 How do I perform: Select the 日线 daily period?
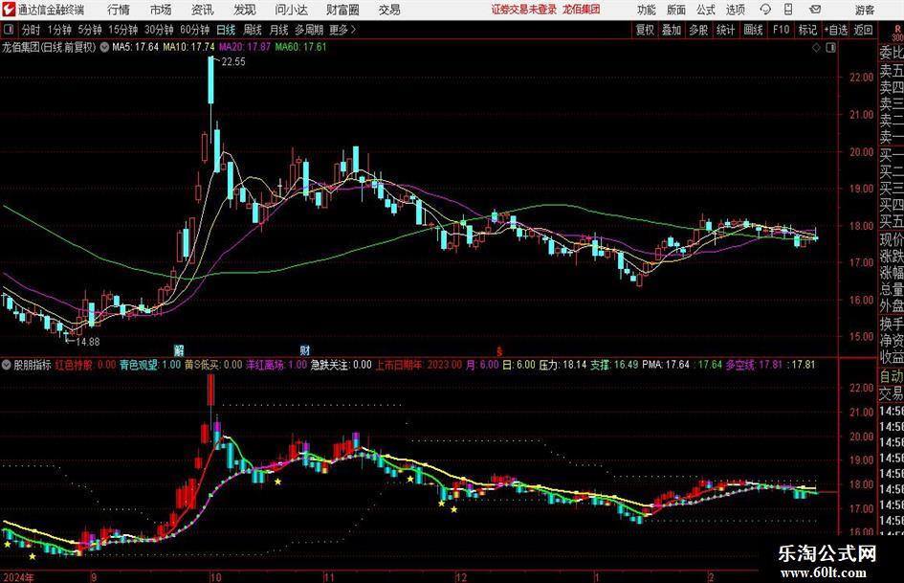point(226,30)
